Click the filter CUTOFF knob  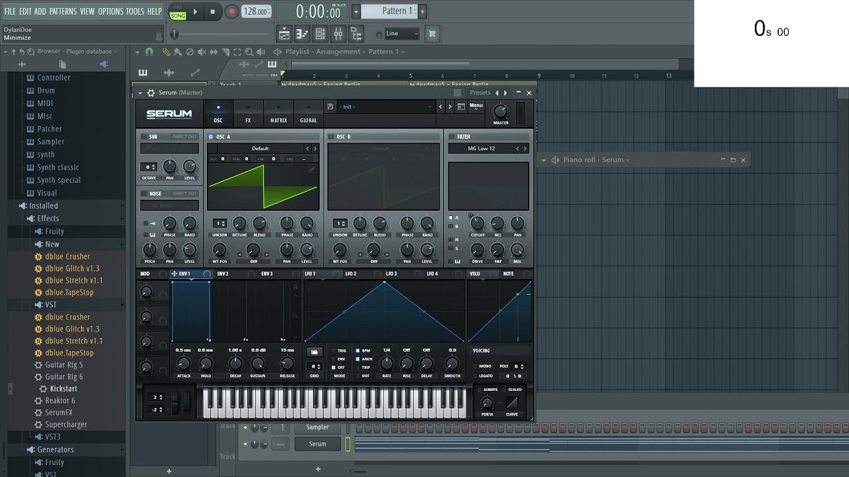click(x=478, y=223)
